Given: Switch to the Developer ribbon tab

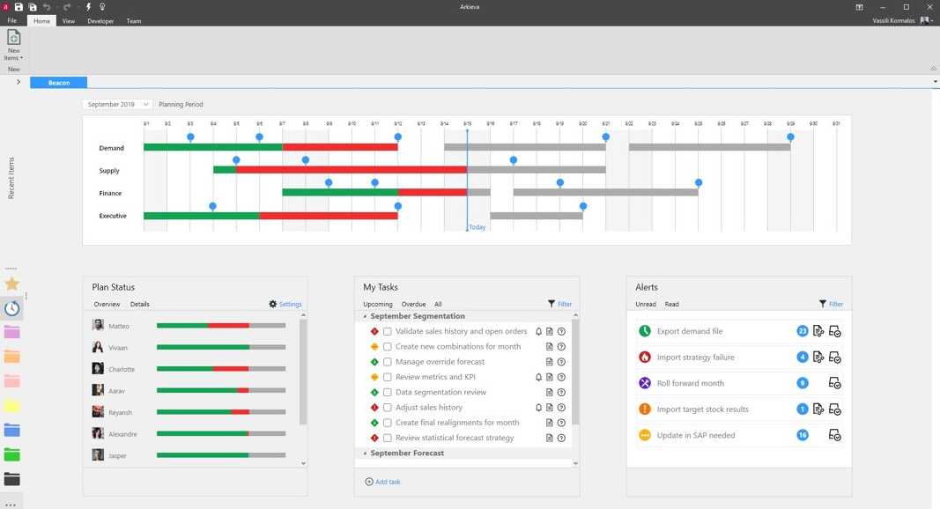Looking at the screenshot, I should (100, 21).
